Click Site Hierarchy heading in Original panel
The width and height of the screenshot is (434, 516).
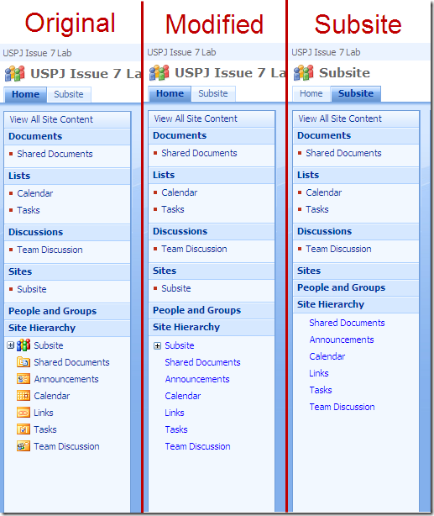(x=42, y=328)
